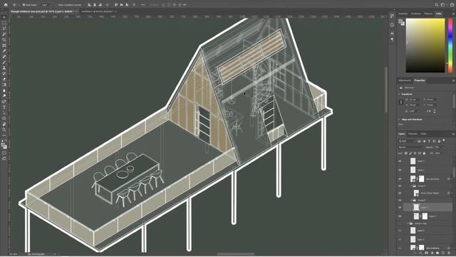Open Character panel icon in collapsed dock
This screenshot has width=456, height=257.
(x=392, y=34)
